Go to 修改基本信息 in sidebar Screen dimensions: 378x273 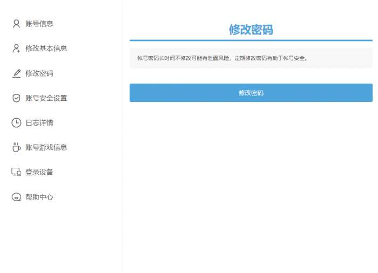click(46, 49)
